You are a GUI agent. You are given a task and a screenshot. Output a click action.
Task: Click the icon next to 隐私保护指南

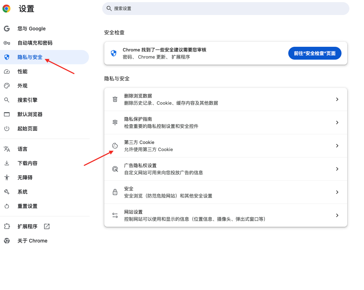click(115, 122)
